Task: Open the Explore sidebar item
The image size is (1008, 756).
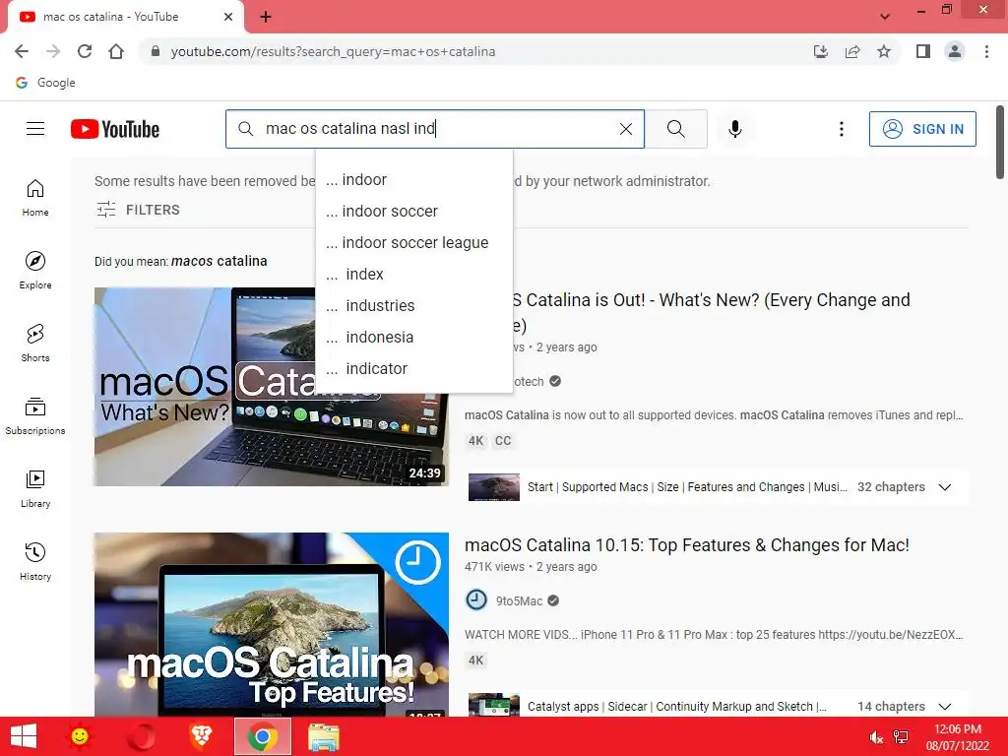Action: coord(35,270)
